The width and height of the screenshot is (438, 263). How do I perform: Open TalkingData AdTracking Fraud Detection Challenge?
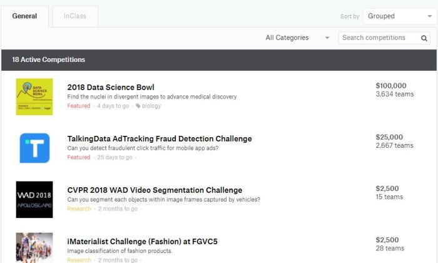[160, 138]
